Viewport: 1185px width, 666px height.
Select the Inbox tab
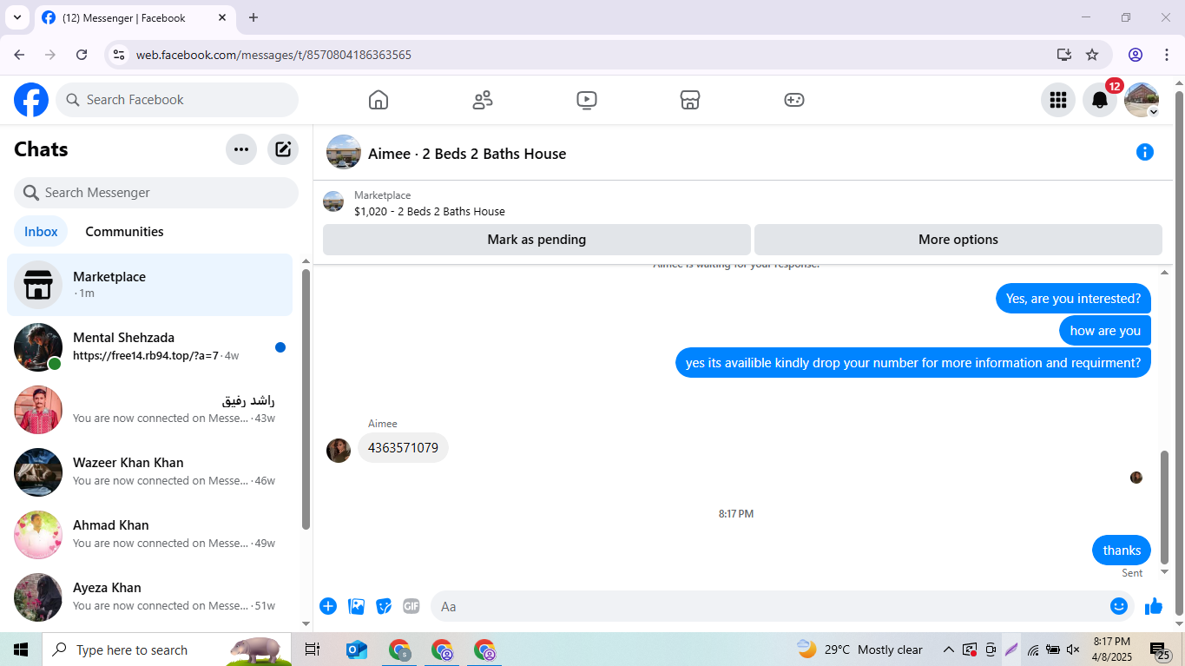[41, 232]
